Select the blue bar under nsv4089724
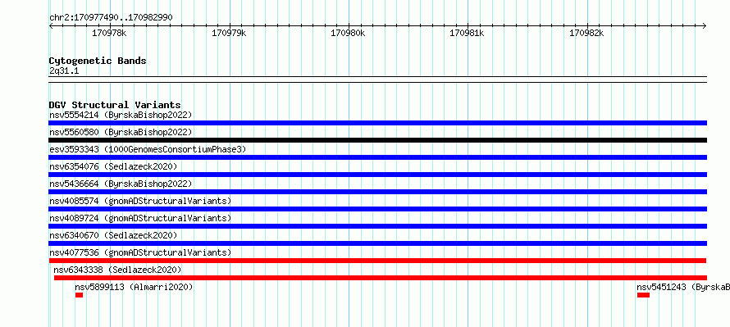The image size is (730, 327). [x=377, y=226]
